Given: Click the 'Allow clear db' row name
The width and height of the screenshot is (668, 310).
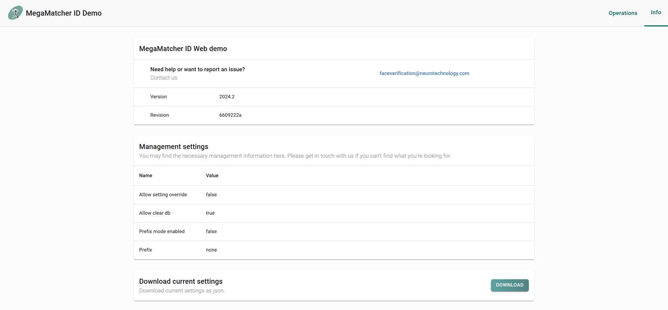Looking at the screenshot, I should pos(155,213).
